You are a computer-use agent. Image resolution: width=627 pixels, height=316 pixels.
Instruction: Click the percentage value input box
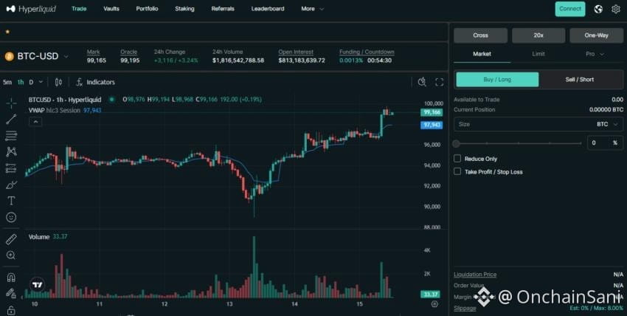(x=605, y=142)
